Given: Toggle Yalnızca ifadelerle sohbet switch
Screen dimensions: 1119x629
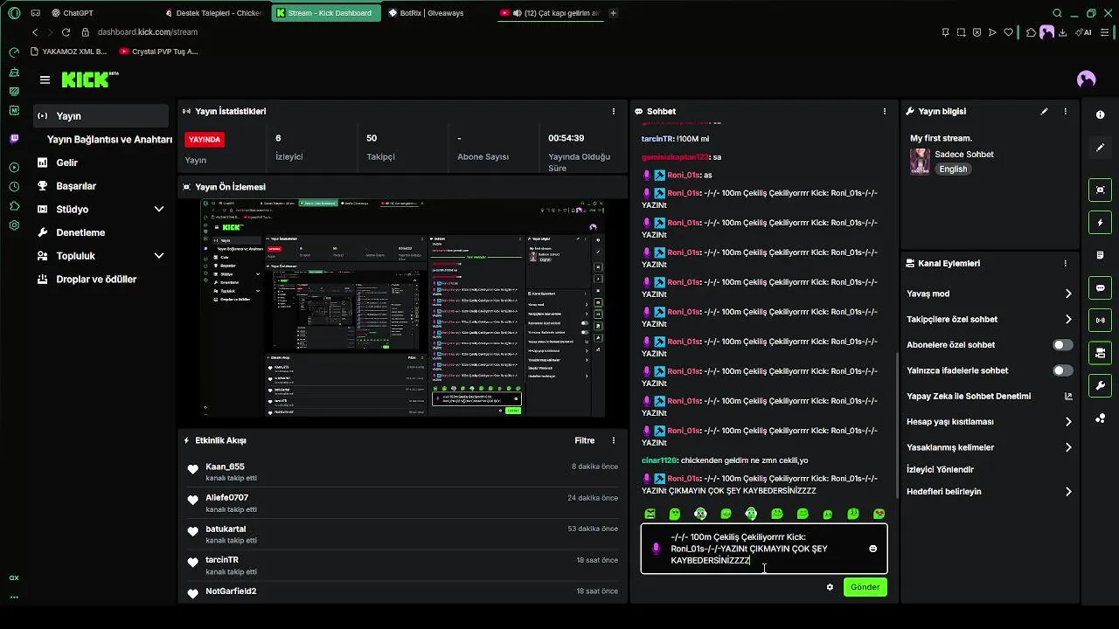Looking at the screenshot, I should [x=1062, y=370].
